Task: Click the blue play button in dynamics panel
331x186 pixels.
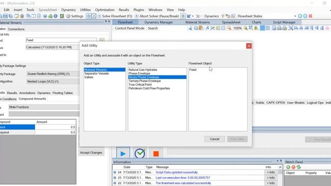Action: (x=123, y=153)
